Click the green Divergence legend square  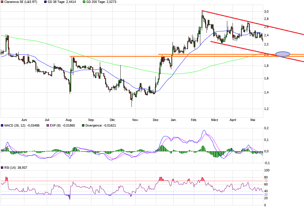(83, 125)
